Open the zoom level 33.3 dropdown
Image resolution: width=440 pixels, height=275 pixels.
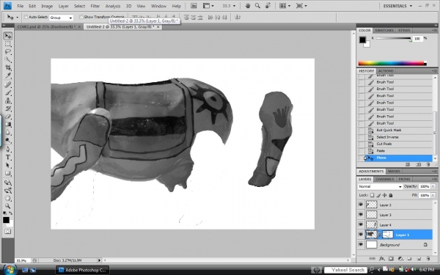point(235,6)
